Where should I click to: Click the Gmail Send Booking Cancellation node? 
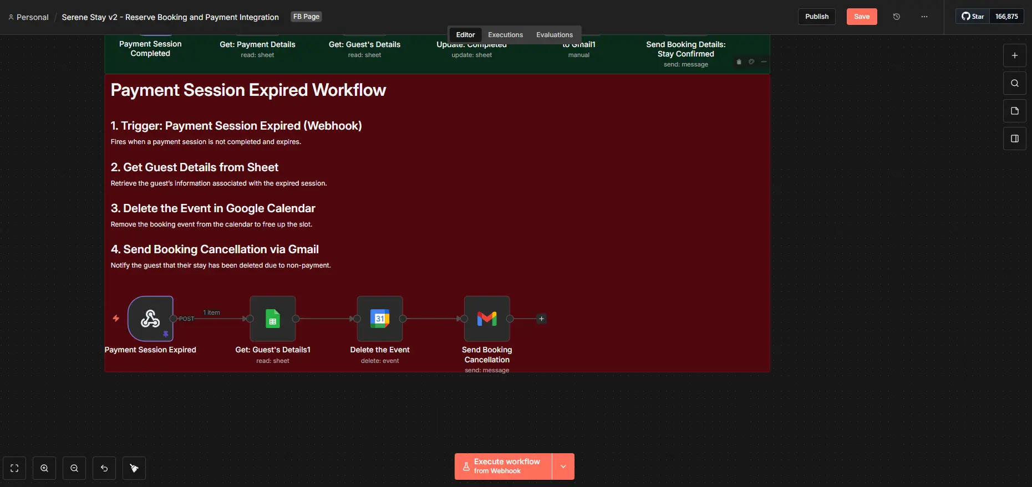tap(487, 319)
